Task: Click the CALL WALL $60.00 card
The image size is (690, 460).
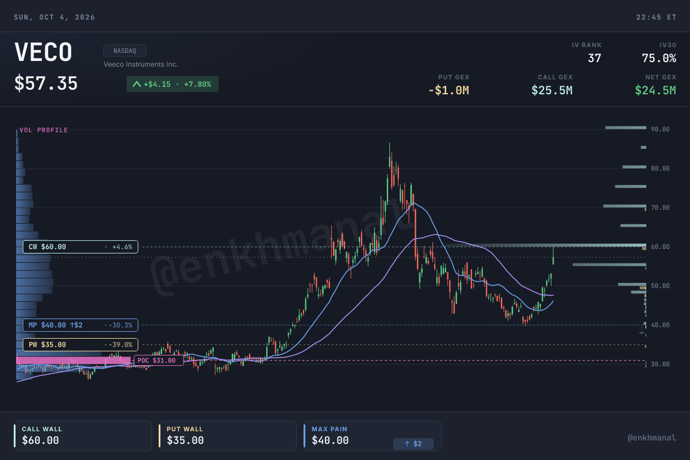Action: (83, 436)
